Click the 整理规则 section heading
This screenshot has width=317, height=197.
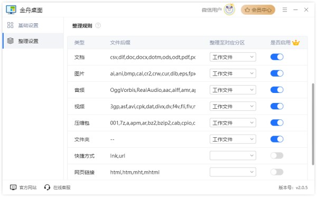tap(82, 26)
